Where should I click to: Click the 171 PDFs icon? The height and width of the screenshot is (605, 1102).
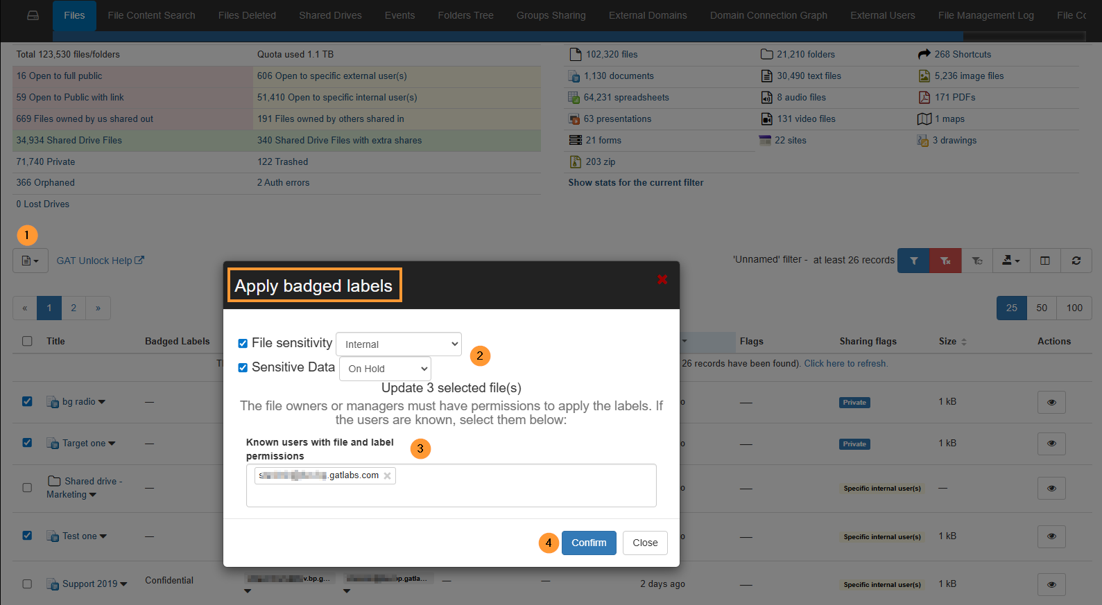coord(924,97)
